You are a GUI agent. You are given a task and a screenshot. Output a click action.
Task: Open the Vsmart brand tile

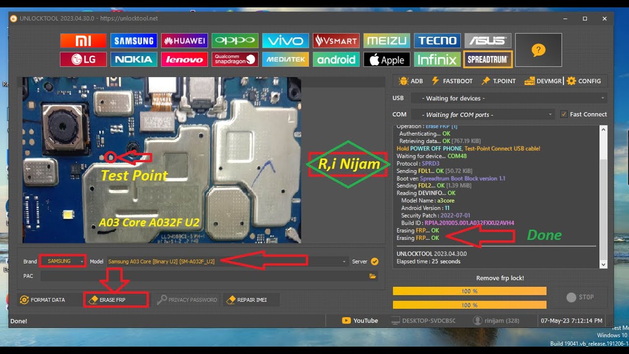tap(336, 40)
